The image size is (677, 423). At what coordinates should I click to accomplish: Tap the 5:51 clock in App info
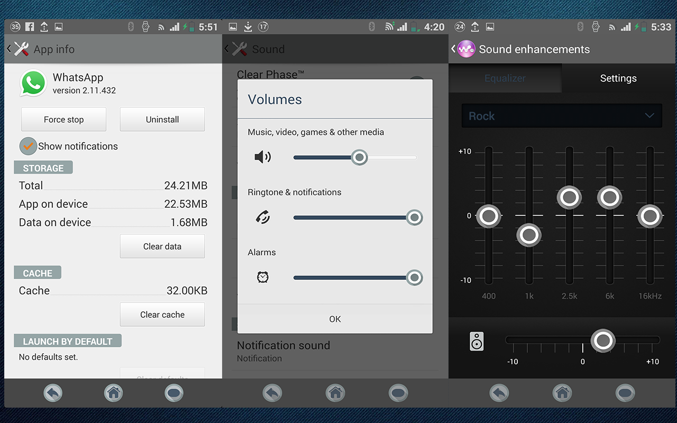pos(208,27)
